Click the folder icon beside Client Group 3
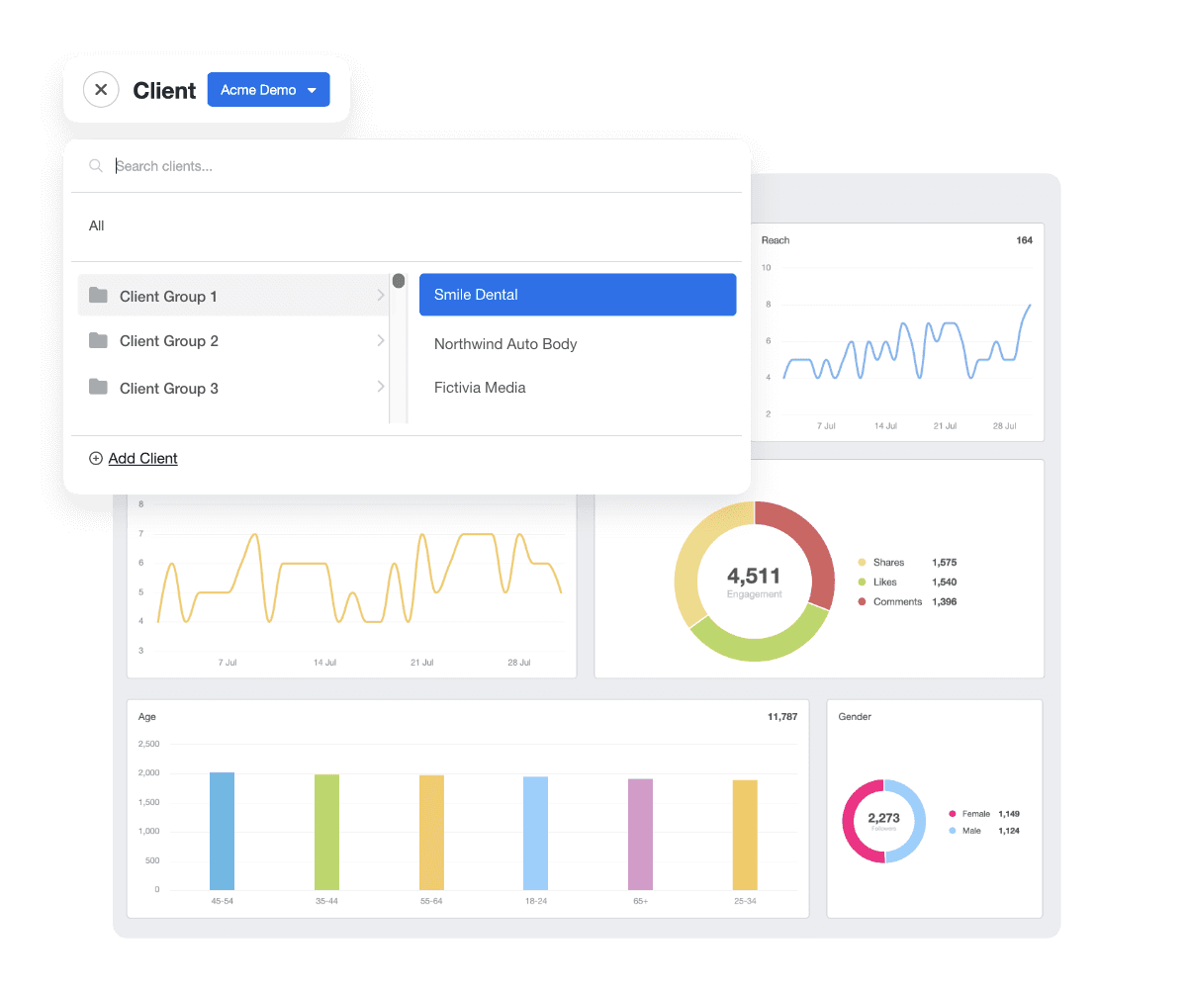This screenshot has width=1187, height=989. tap(99, 388)
